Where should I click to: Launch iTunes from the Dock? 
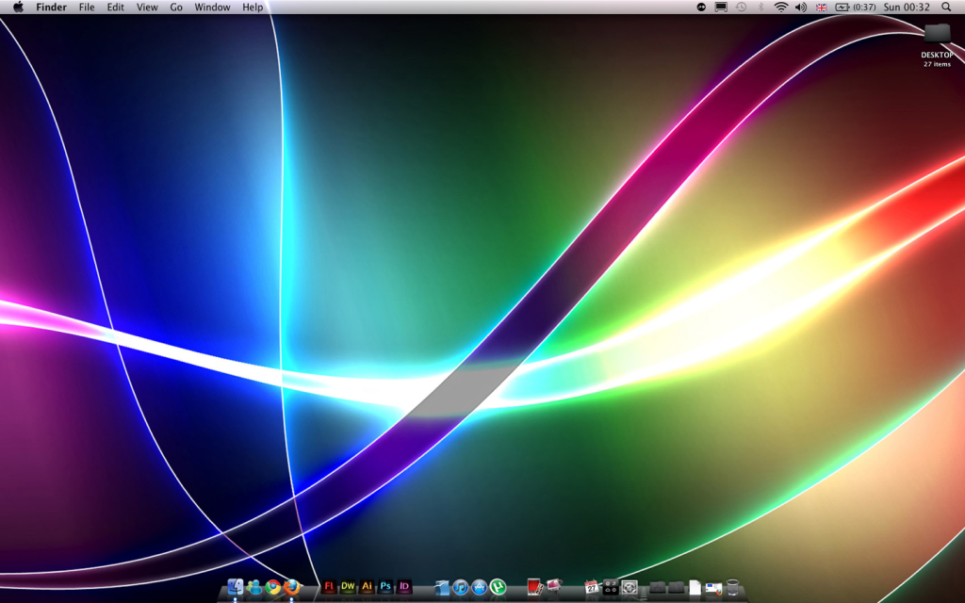(460, 589)
